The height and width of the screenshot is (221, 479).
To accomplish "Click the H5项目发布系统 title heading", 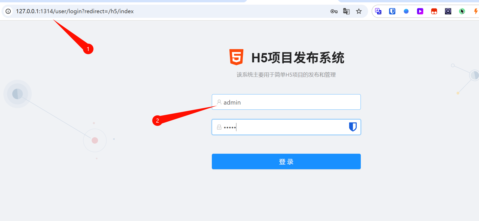I will point(298,57).
